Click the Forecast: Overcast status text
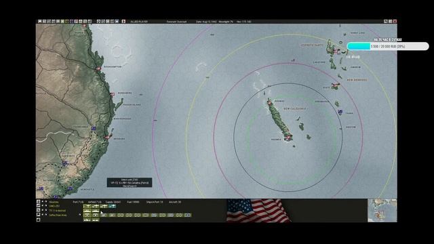The width and height of the screenshot is (434, 244). 176,21
